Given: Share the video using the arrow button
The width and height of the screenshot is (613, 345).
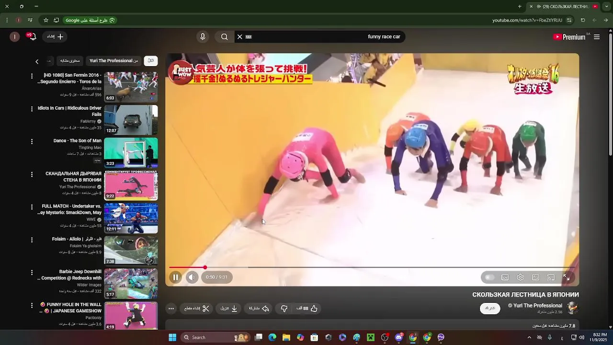Looking at the screenshot, I should coord(259,309).
